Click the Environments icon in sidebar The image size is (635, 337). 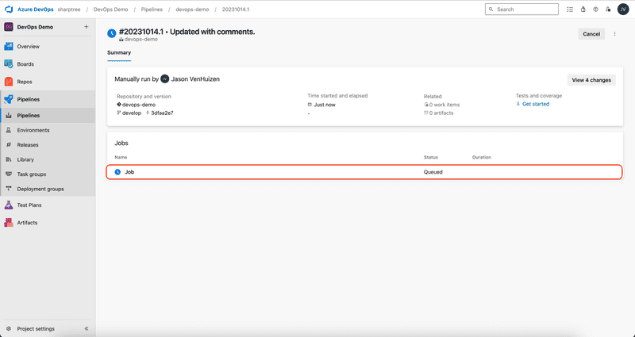pyautogui.click(x=9, y=130)
